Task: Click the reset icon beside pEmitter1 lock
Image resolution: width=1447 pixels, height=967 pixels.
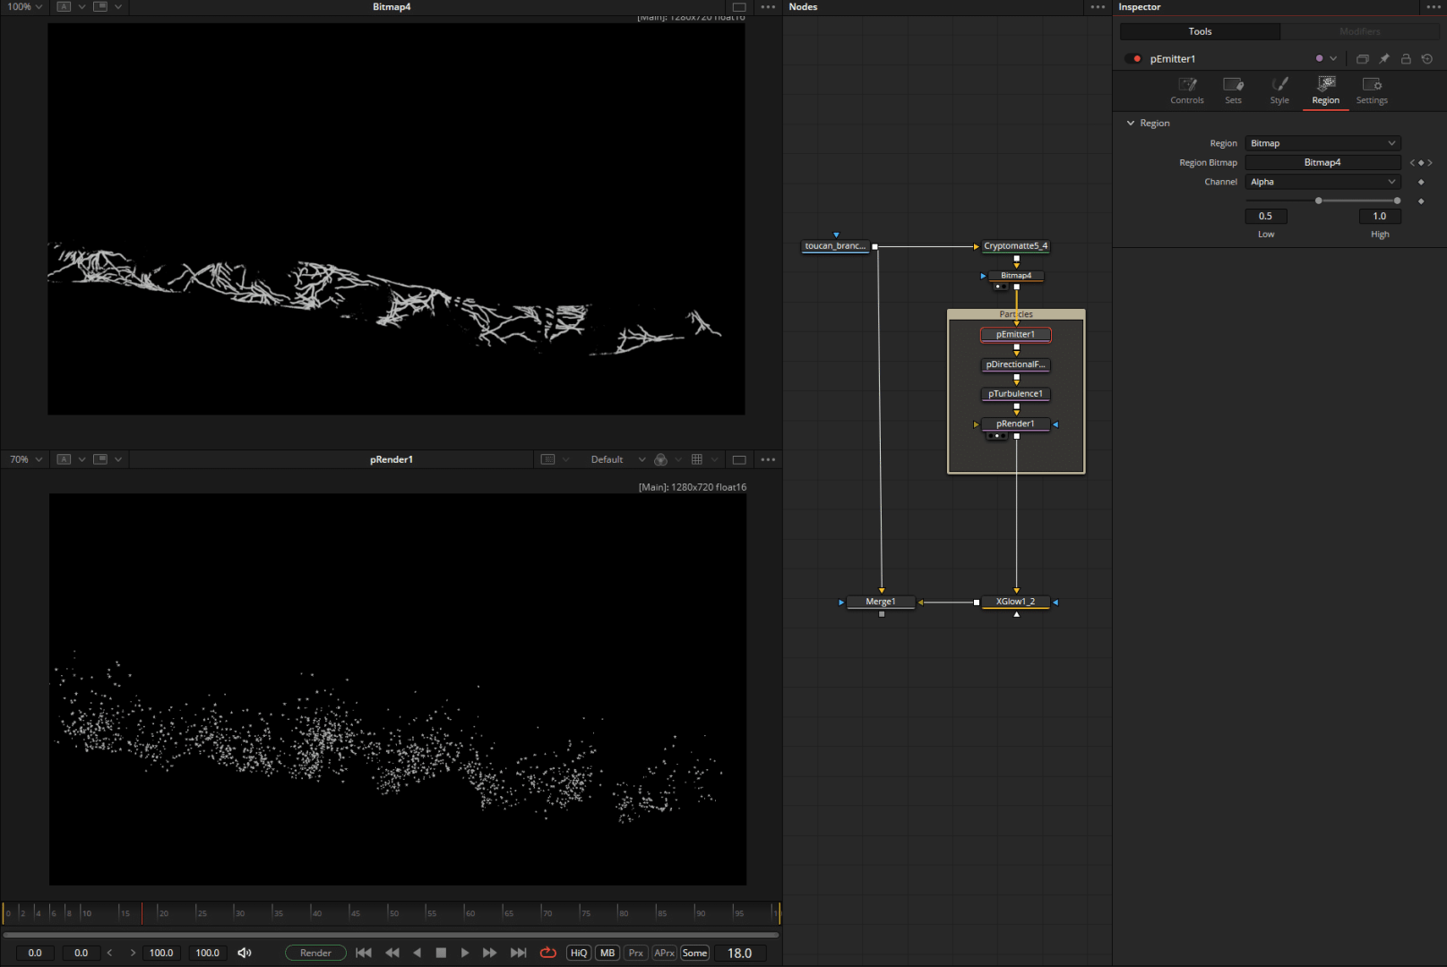Action: coord(1427,59)
